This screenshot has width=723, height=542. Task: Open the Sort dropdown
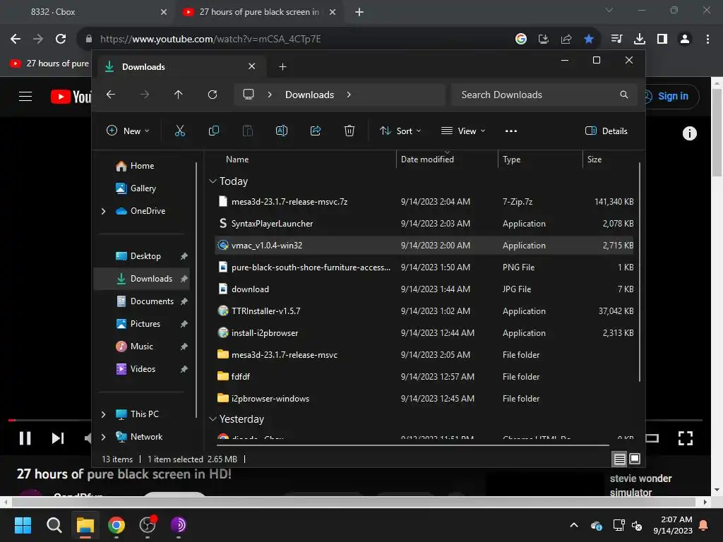click(x=400, y=131)
